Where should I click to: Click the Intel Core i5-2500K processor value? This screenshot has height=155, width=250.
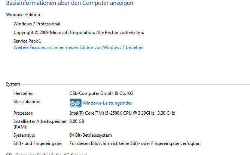click(x=122, y=113)
